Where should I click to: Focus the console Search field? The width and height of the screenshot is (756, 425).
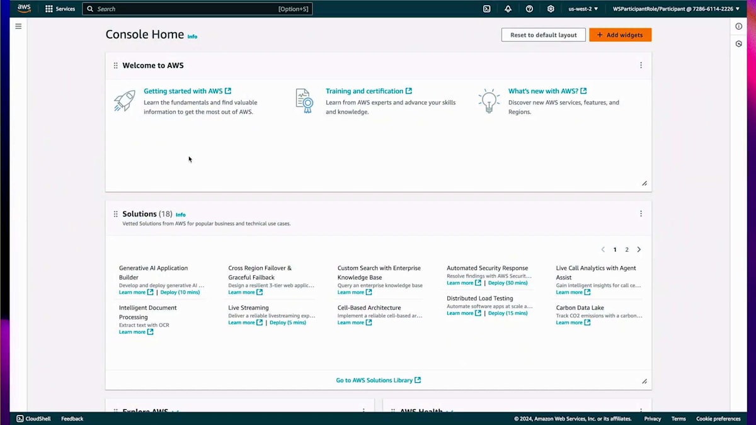click(x=197, y=9)
